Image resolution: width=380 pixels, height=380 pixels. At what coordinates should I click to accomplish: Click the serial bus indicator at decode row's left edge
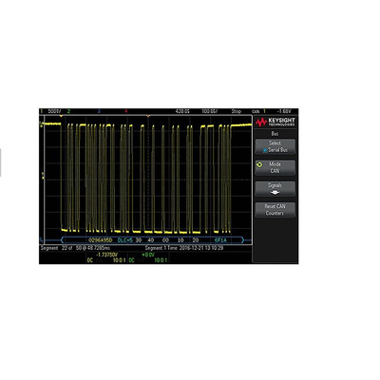pos(41,240)
